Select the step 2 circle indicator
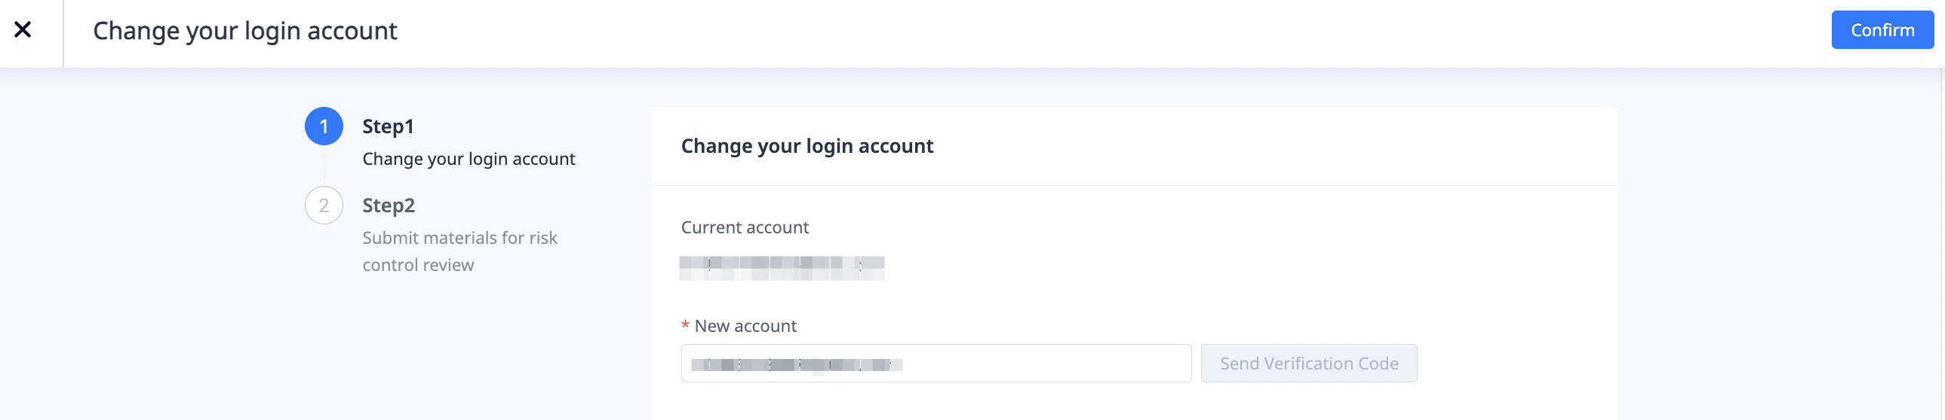Viewport: 1945px width, 420px height. [x=324, y=205]
